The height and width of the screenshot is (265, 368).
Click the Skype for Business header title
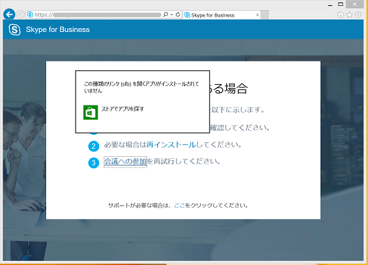[58, 29]
